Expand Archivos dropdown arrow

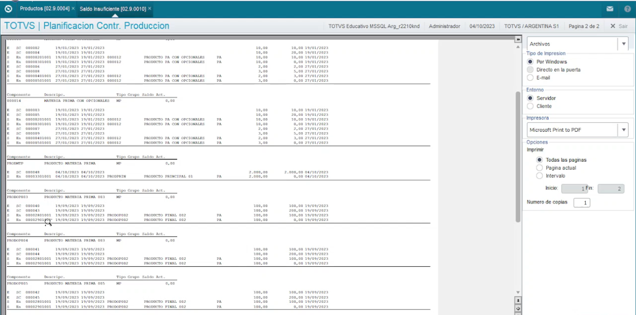(624, 44)
